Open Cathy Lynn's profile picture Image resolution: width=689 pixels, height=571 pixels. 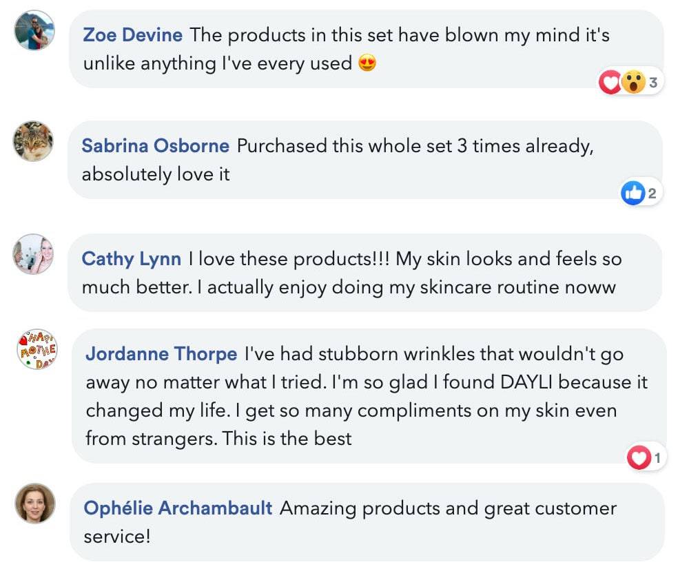point(33,254)
